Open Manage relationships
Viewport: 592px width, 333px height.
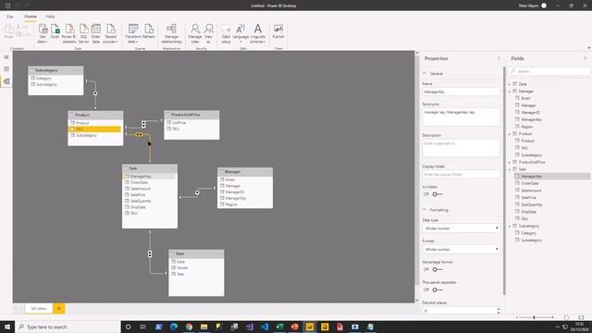pyautogui.click(x=171, y=33)
